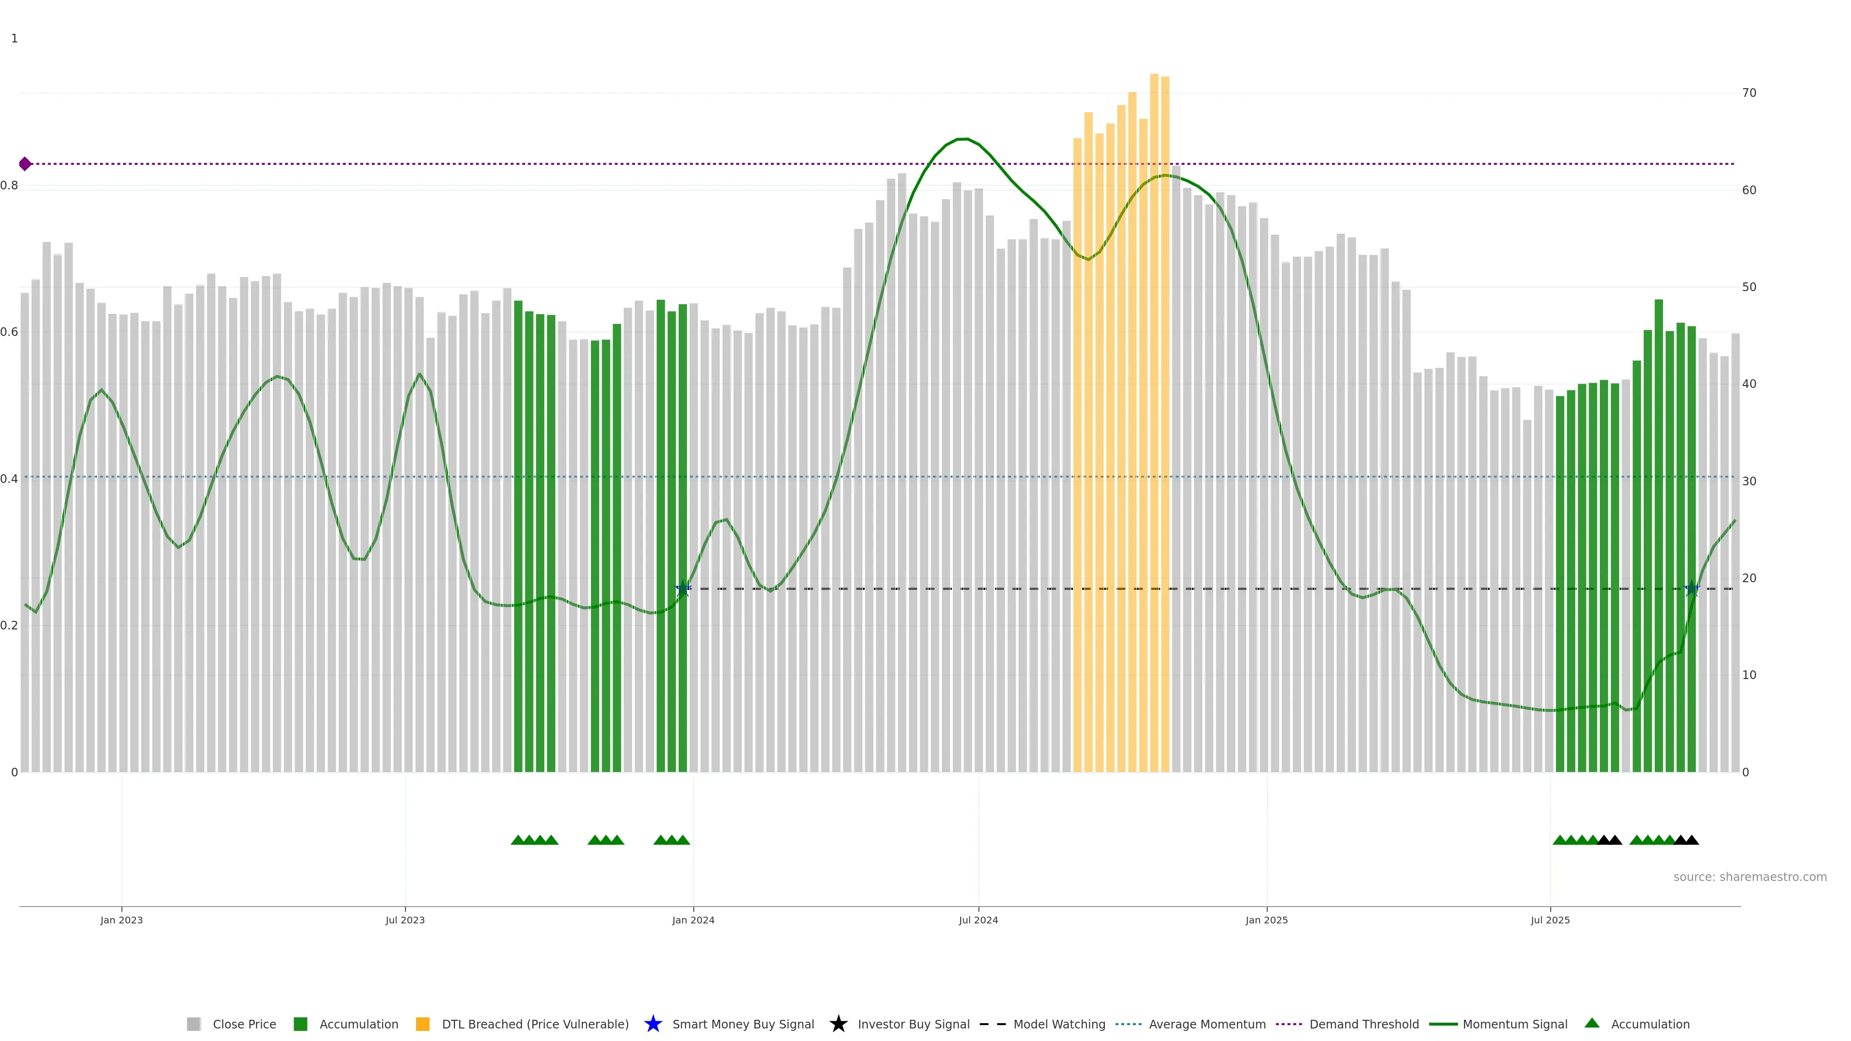Click the black Investor Buy Signal star
The image size is (1851, 1041).
coord(838,1024)
